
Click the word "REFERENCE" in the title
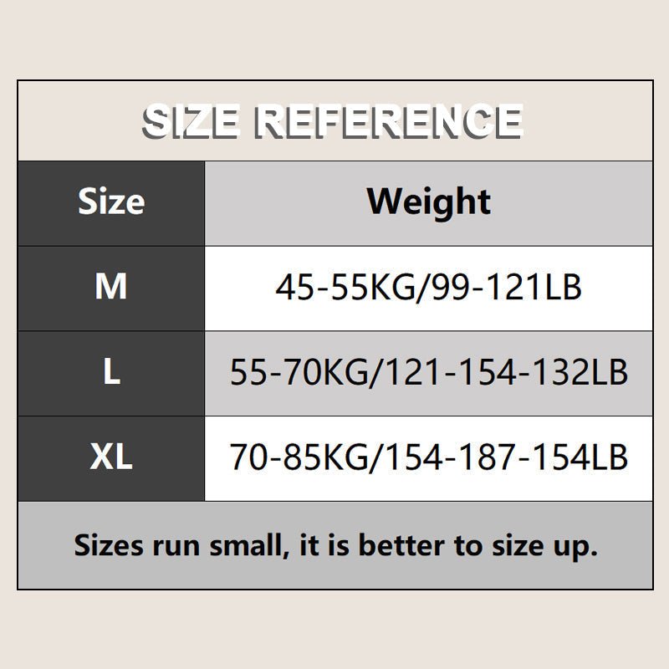click(x=389, y=121)
